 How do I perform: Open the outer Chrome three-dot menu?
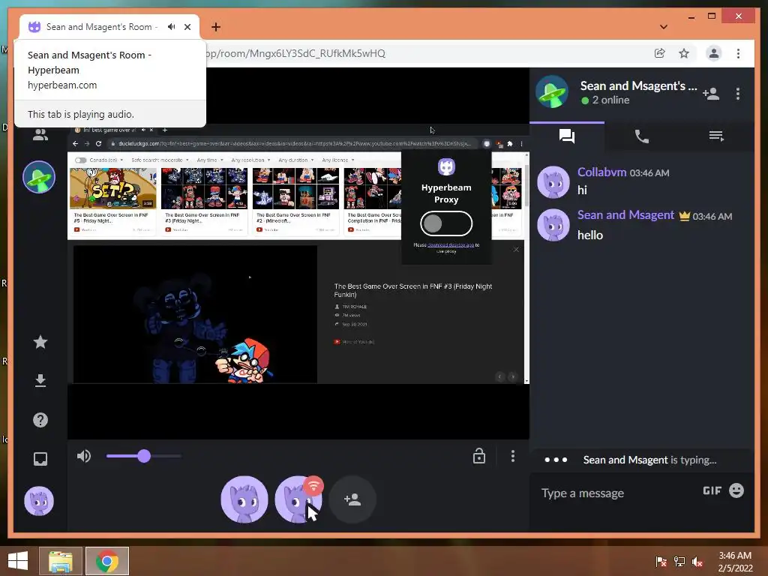point(738,53)
